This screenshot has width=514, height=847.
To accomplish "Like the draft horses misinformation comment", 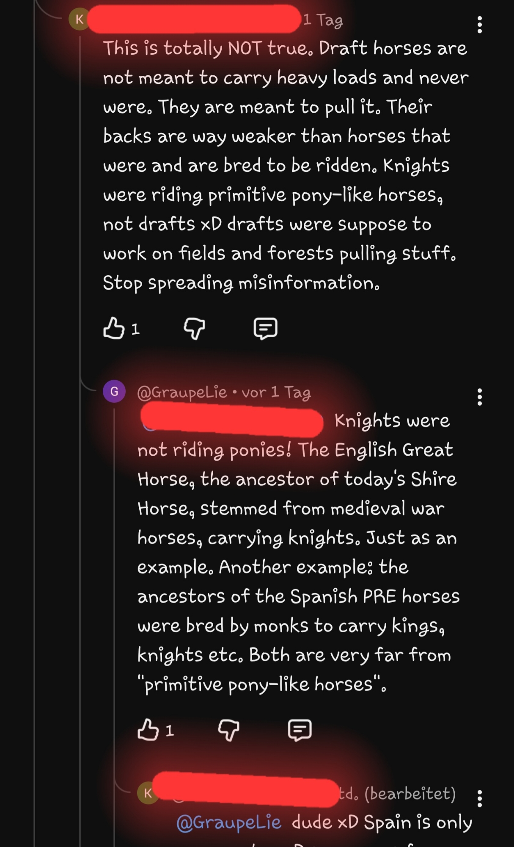I will click(114, 329).
